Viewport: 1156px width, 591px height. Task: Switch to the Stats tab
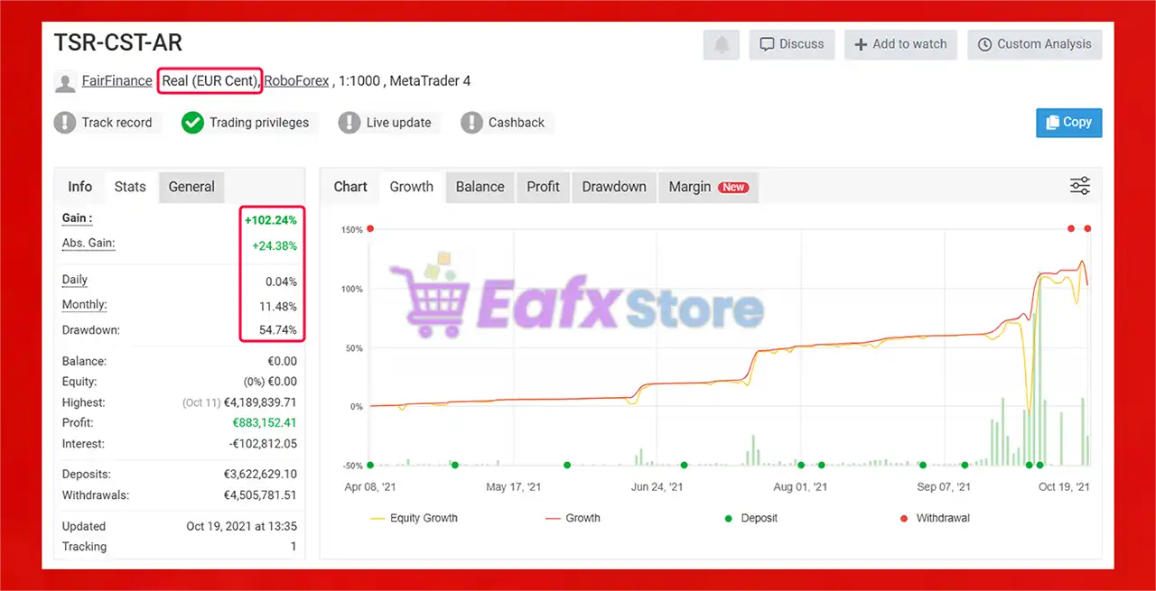pyautogui.click(x=130, y=187)
